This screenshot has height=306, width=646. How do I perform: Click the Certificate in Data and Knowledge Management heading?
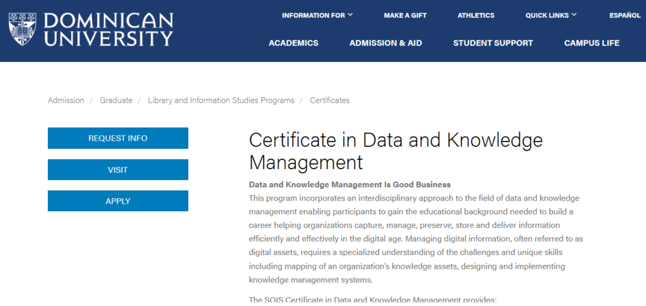click(396, 151)
